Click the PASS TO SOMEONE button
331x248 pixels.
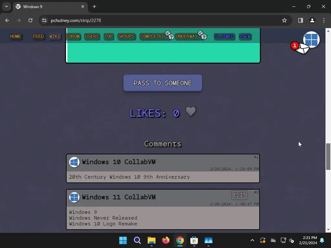coord(163,83)
